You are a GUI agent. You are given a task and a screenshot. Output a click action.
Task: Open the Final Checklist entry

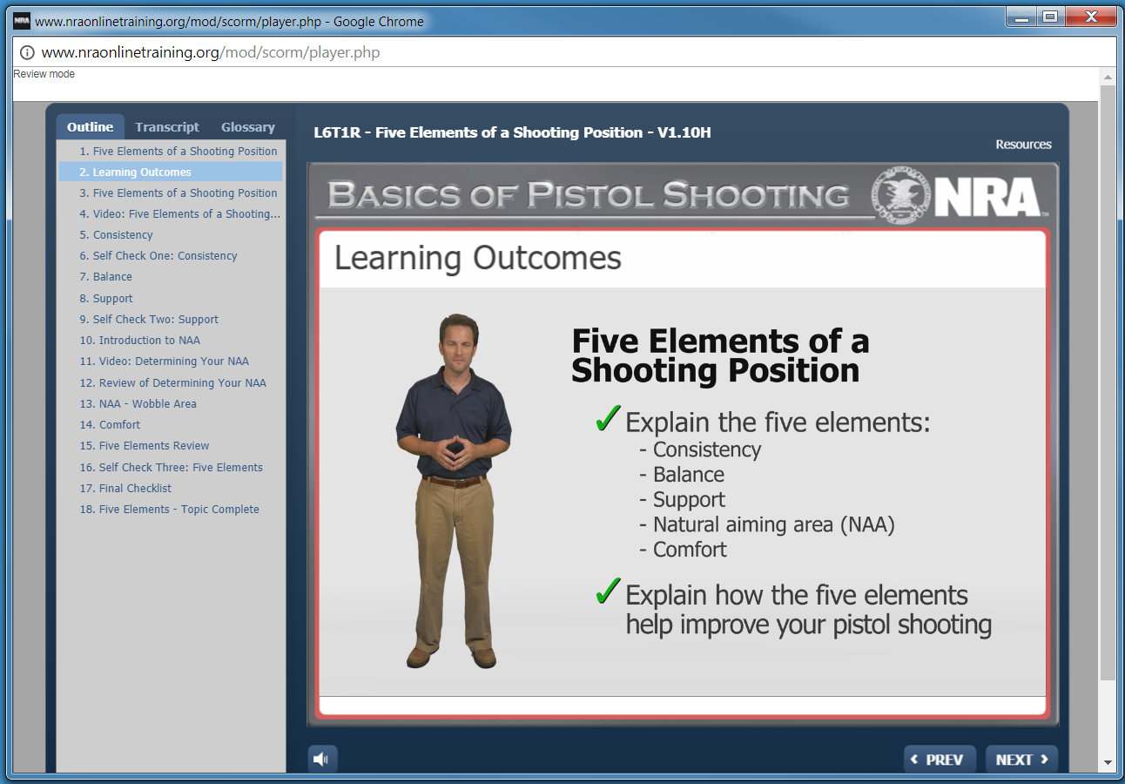click(x=127, y=488)
